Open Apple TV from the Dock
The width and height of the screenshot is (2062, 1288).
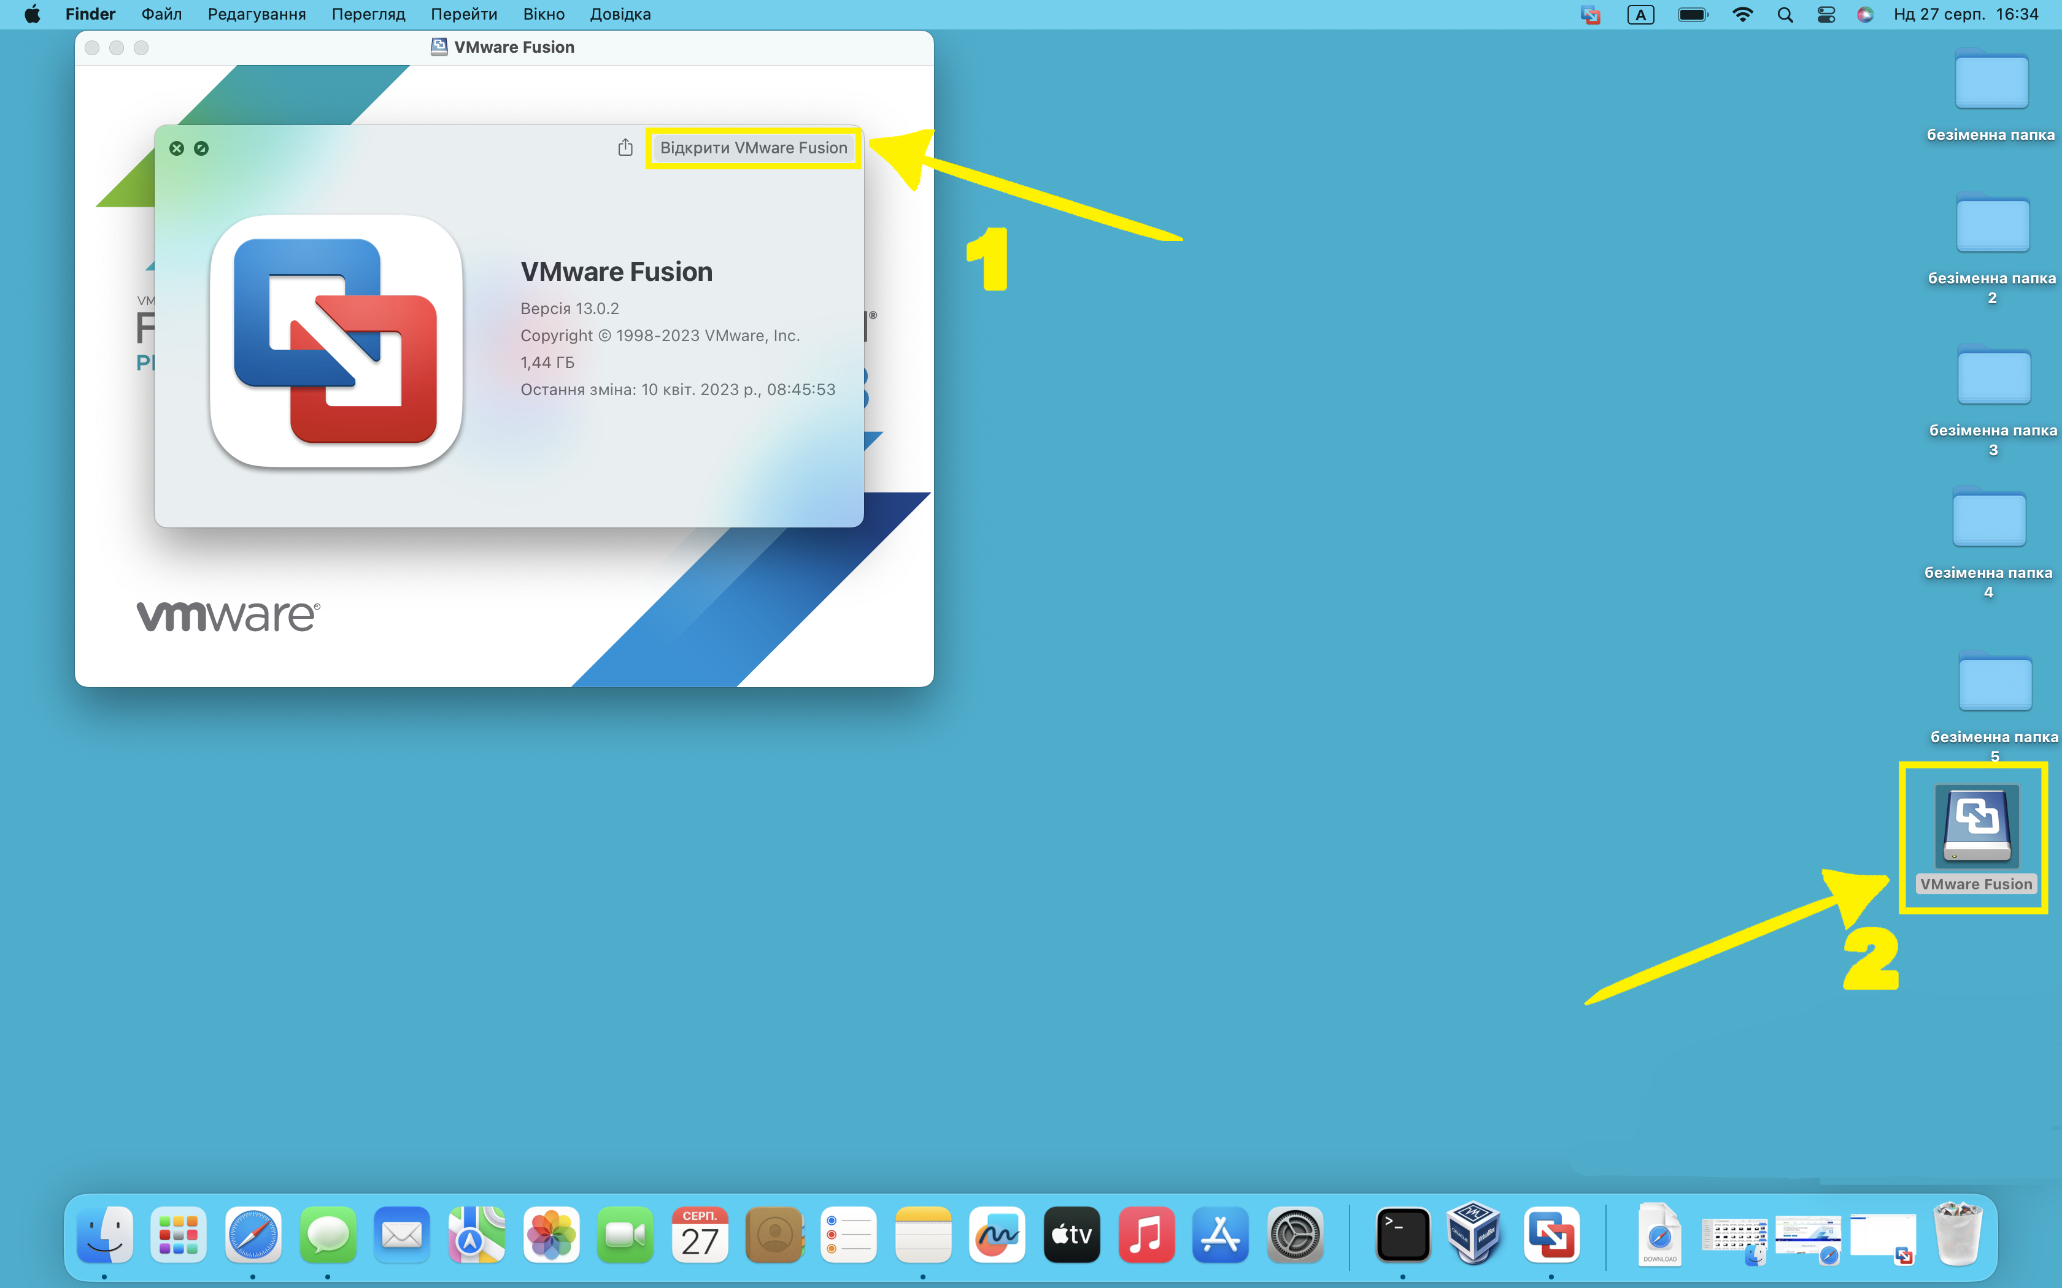[x=1072, y=1234]
